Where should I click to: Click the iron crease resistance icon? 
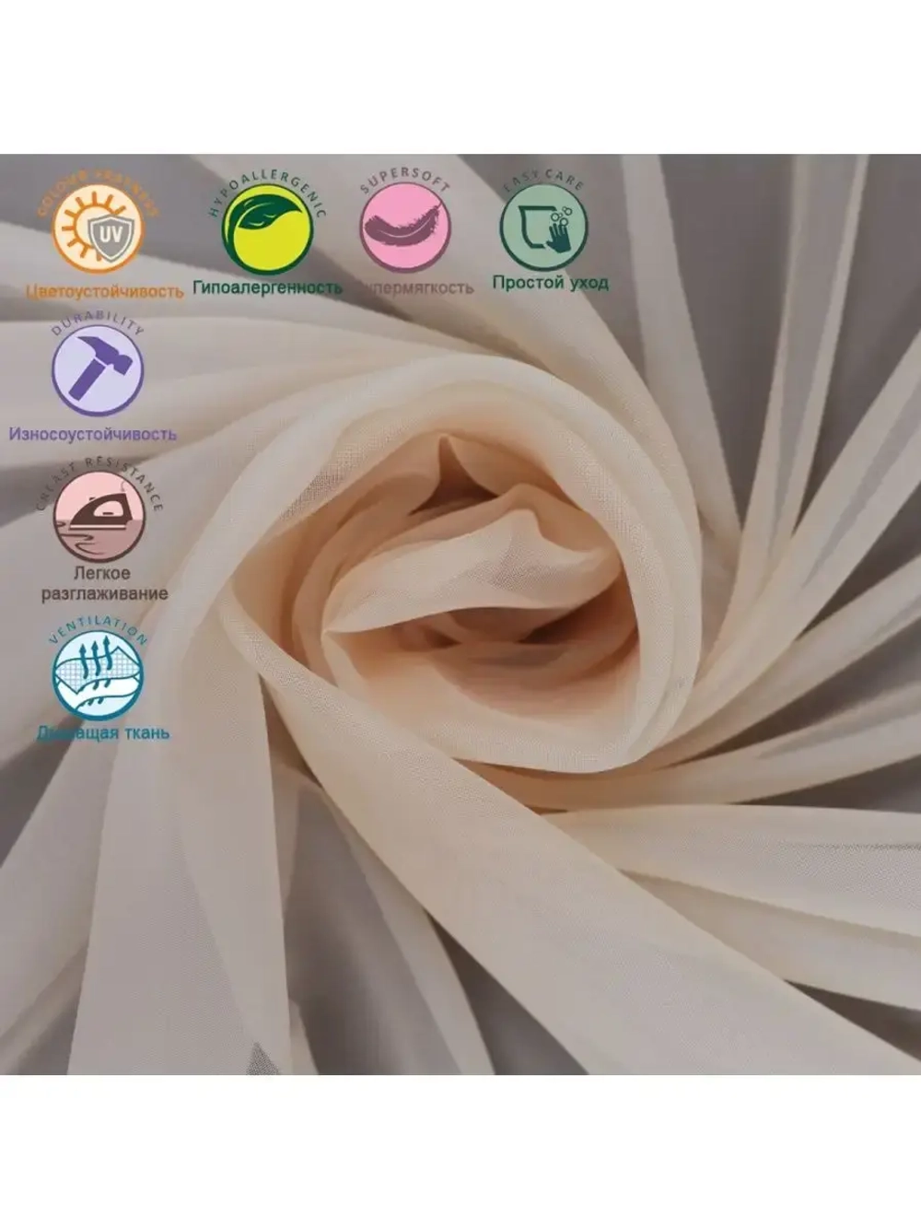(99, 516)
